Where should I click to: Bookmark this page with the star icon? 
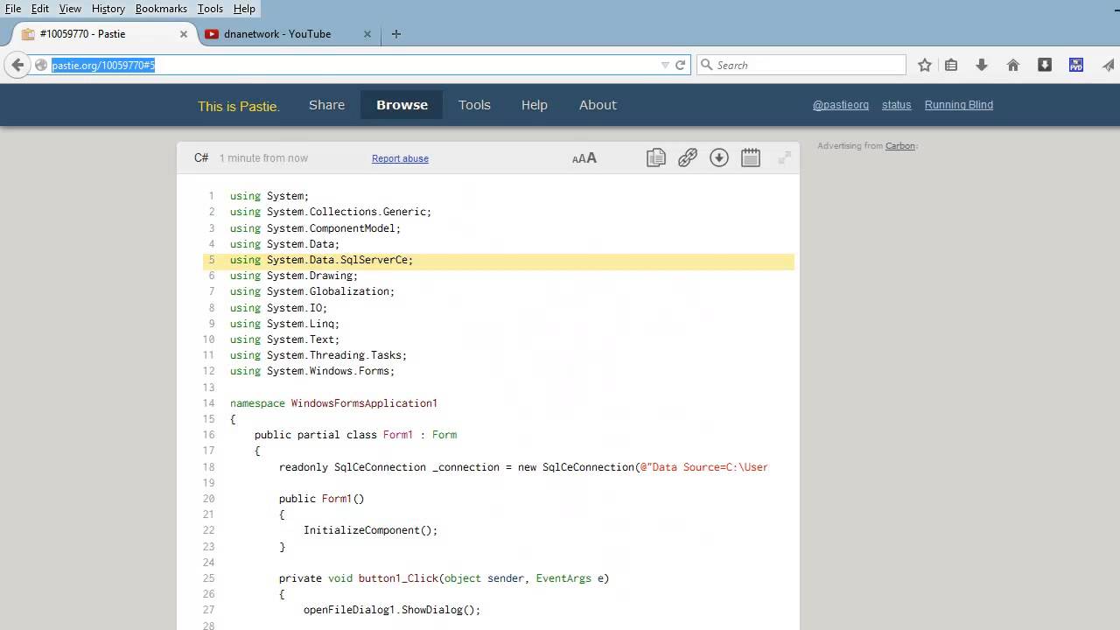point(925,65)
